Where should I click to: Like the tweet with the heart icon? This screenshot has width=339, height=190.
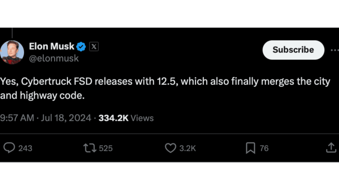170,148
